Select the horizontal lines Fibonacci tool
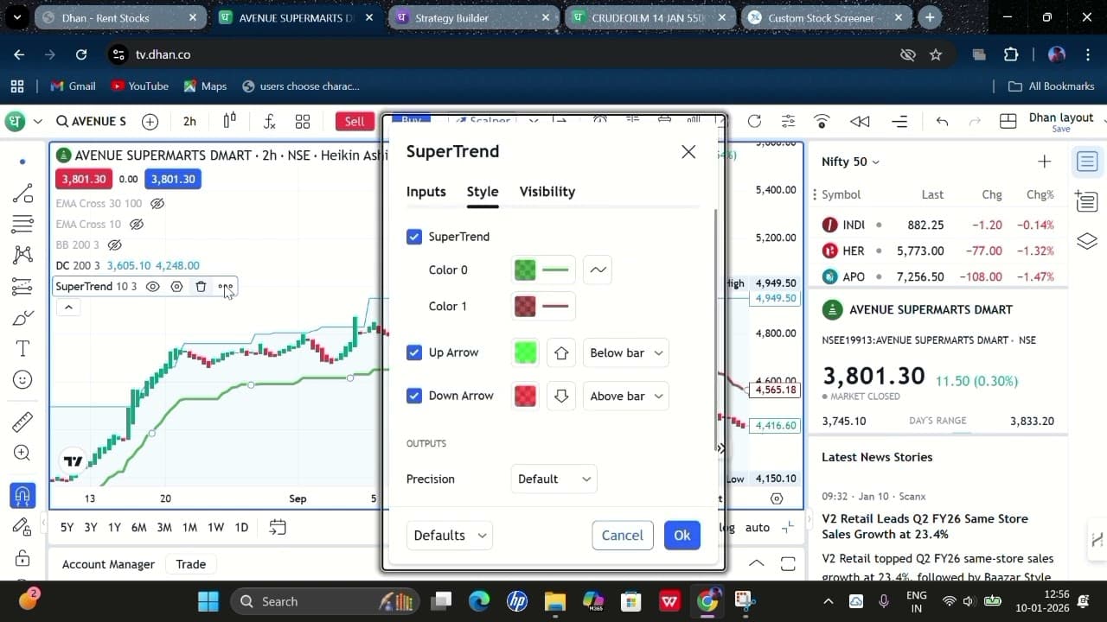1107x622 pixels. tap(22, 224)
